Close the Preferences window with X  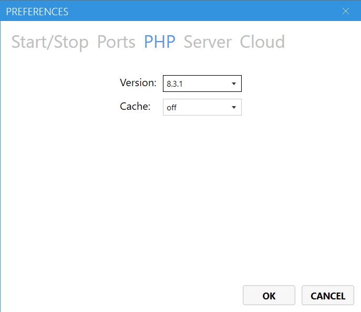(346, 11)
